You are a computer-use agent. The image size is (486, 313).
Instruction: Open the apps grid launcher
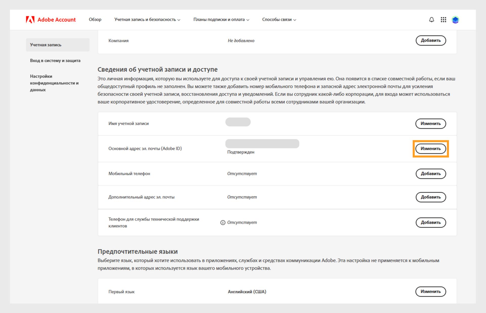click(x=443, y=20)
